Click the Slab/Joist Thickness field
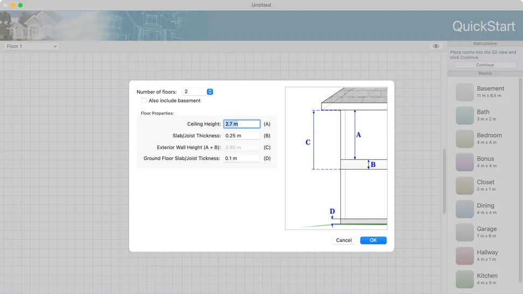Viewport: 523px width, 294px height. tap(242, 136)
